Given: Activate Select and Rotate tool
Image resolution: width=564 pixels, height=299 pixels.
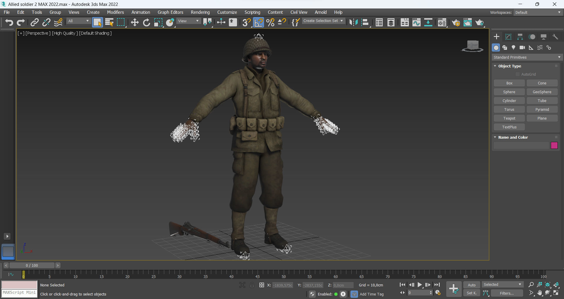Looking at the screenshot, I should (x=146, y=23).
